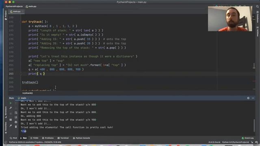Click the line with a['new top'] assignment
This screenshot has width=260, height=146.
coord(46,60)
